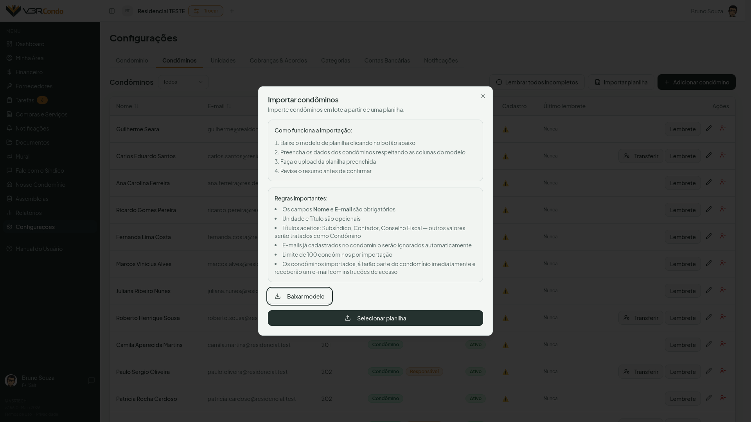Edit Carlos Eduardo Santos pencil icon
The width and height of the screenshot is (751, 422).
(708, 155)
